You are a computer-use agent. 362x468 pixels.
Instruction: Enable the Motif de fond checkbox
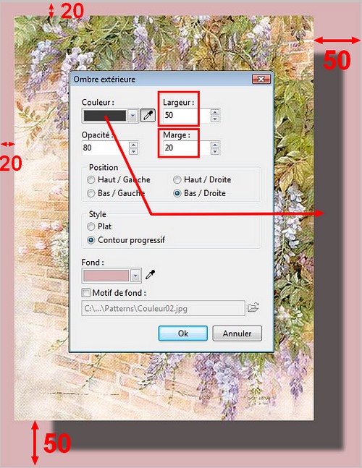pyautogui.click(x=85, y=292)
